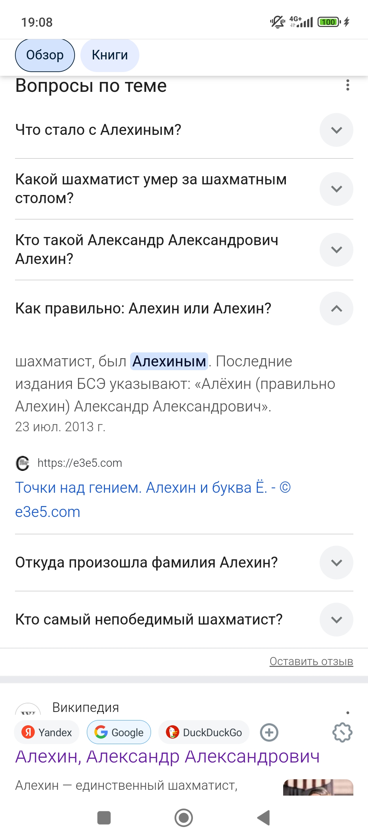The width and height of the screenshot is (368, 840).
Task: Tap the recent apps square button
Action: [104, 818]
